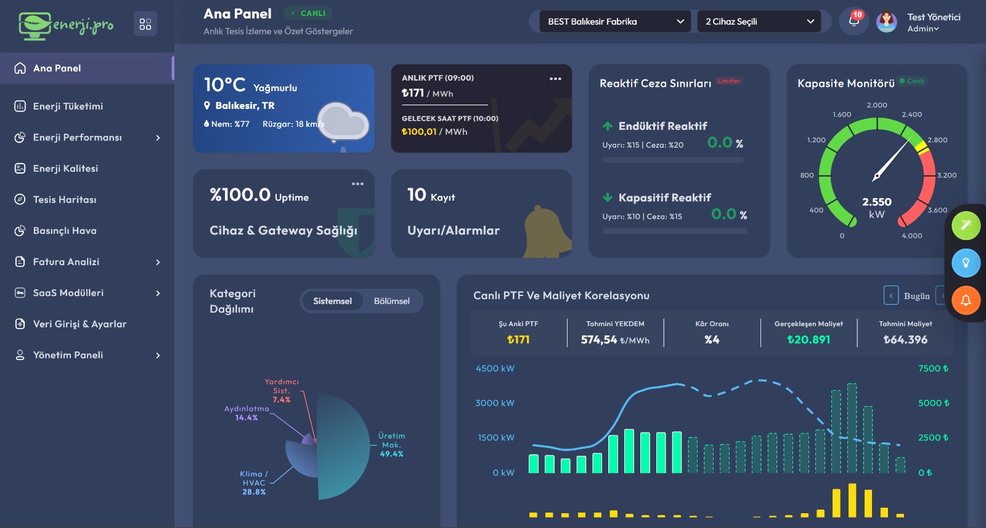Open Enerji Tüketimi in sidebar

tap(68, 106)
